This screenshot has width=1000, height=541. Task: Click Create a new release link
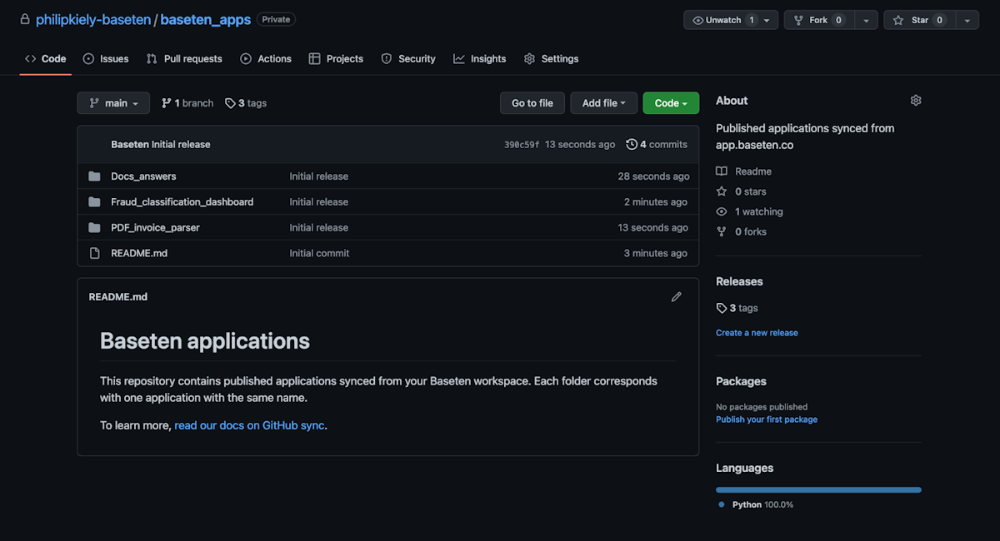(757, 333)
